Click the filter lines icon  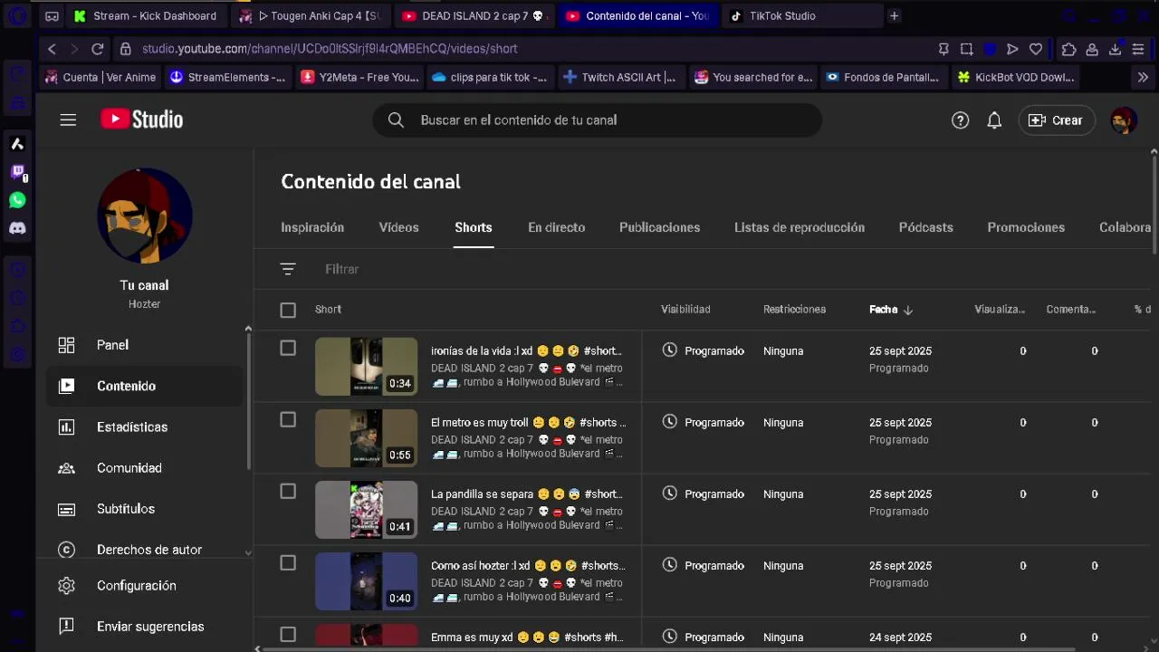tap(288, 269)
